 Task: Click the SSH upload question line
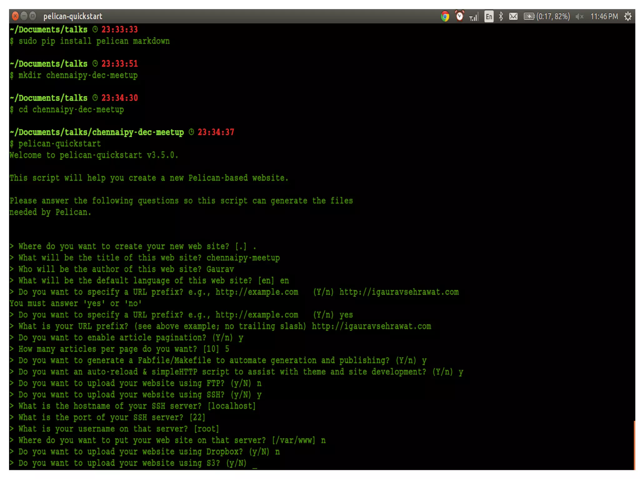tap(135, 395)
